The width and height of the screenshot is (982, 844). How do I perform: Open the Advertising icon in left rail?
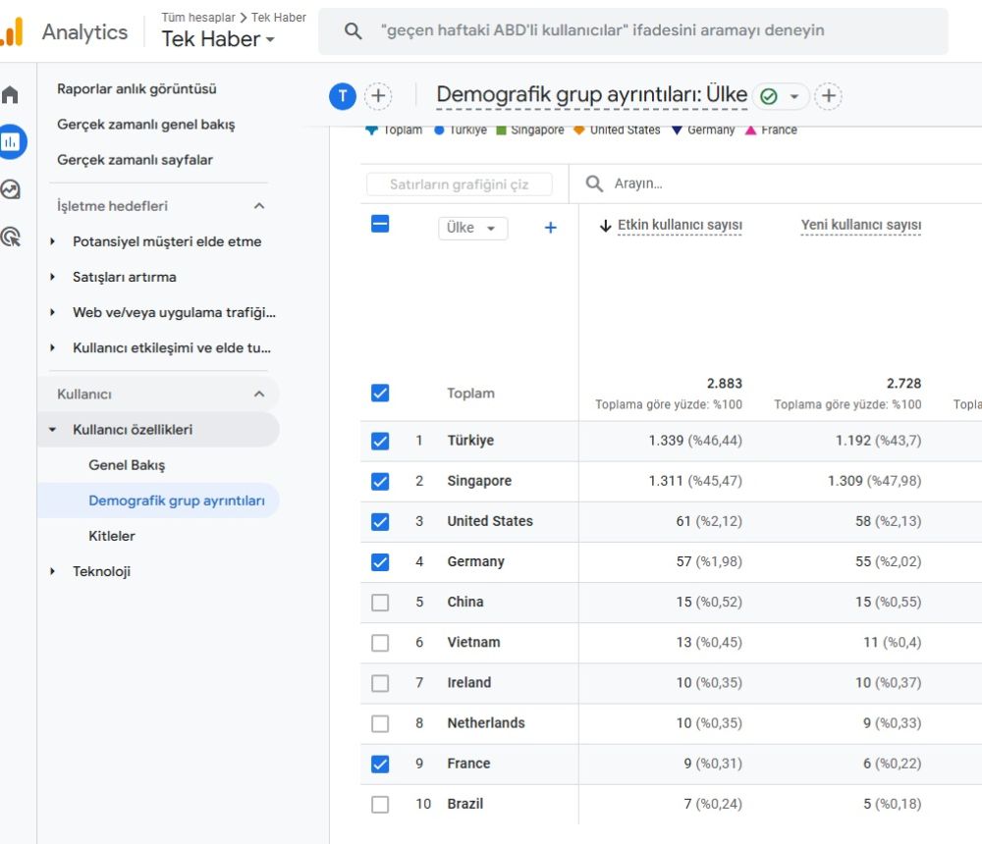(x=11, y=237)
